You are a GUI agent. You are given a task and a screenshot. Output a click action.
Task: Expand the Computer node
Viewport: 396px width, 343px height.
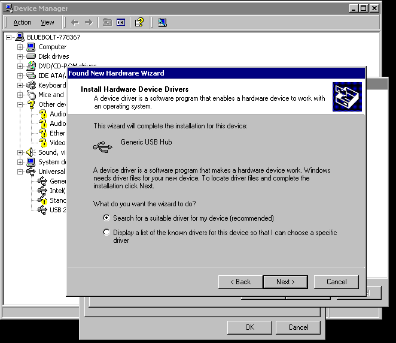(20, 47)
